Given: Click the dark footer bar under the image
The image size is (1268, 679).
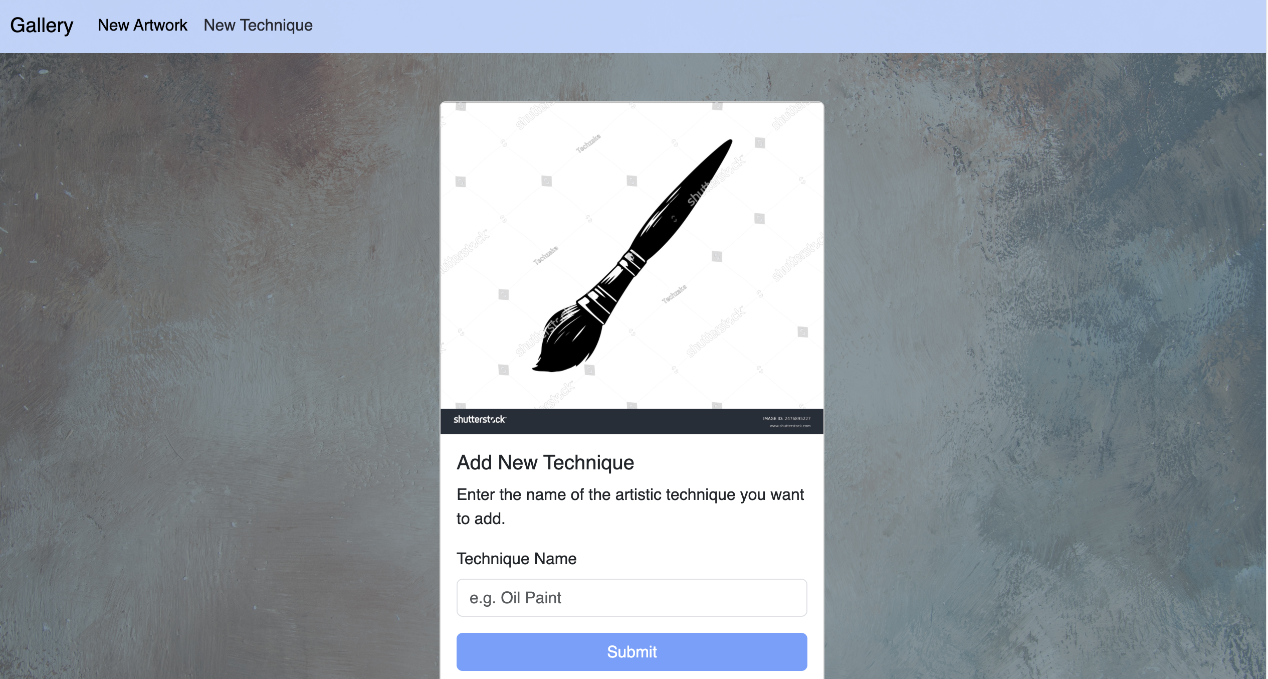Looking at the screenshot, I should pyautogui.click(x=631, y=421).
